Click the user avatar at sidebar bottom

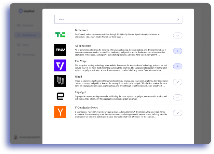click(x=16, y=137)
